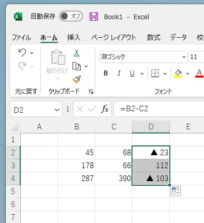Select column D header
204x223 pixels.
coord(151,127)
